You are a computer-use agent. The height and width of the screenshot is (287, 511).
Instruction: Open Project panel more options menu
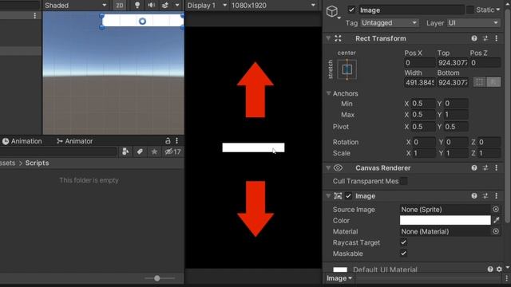(177, 141)
